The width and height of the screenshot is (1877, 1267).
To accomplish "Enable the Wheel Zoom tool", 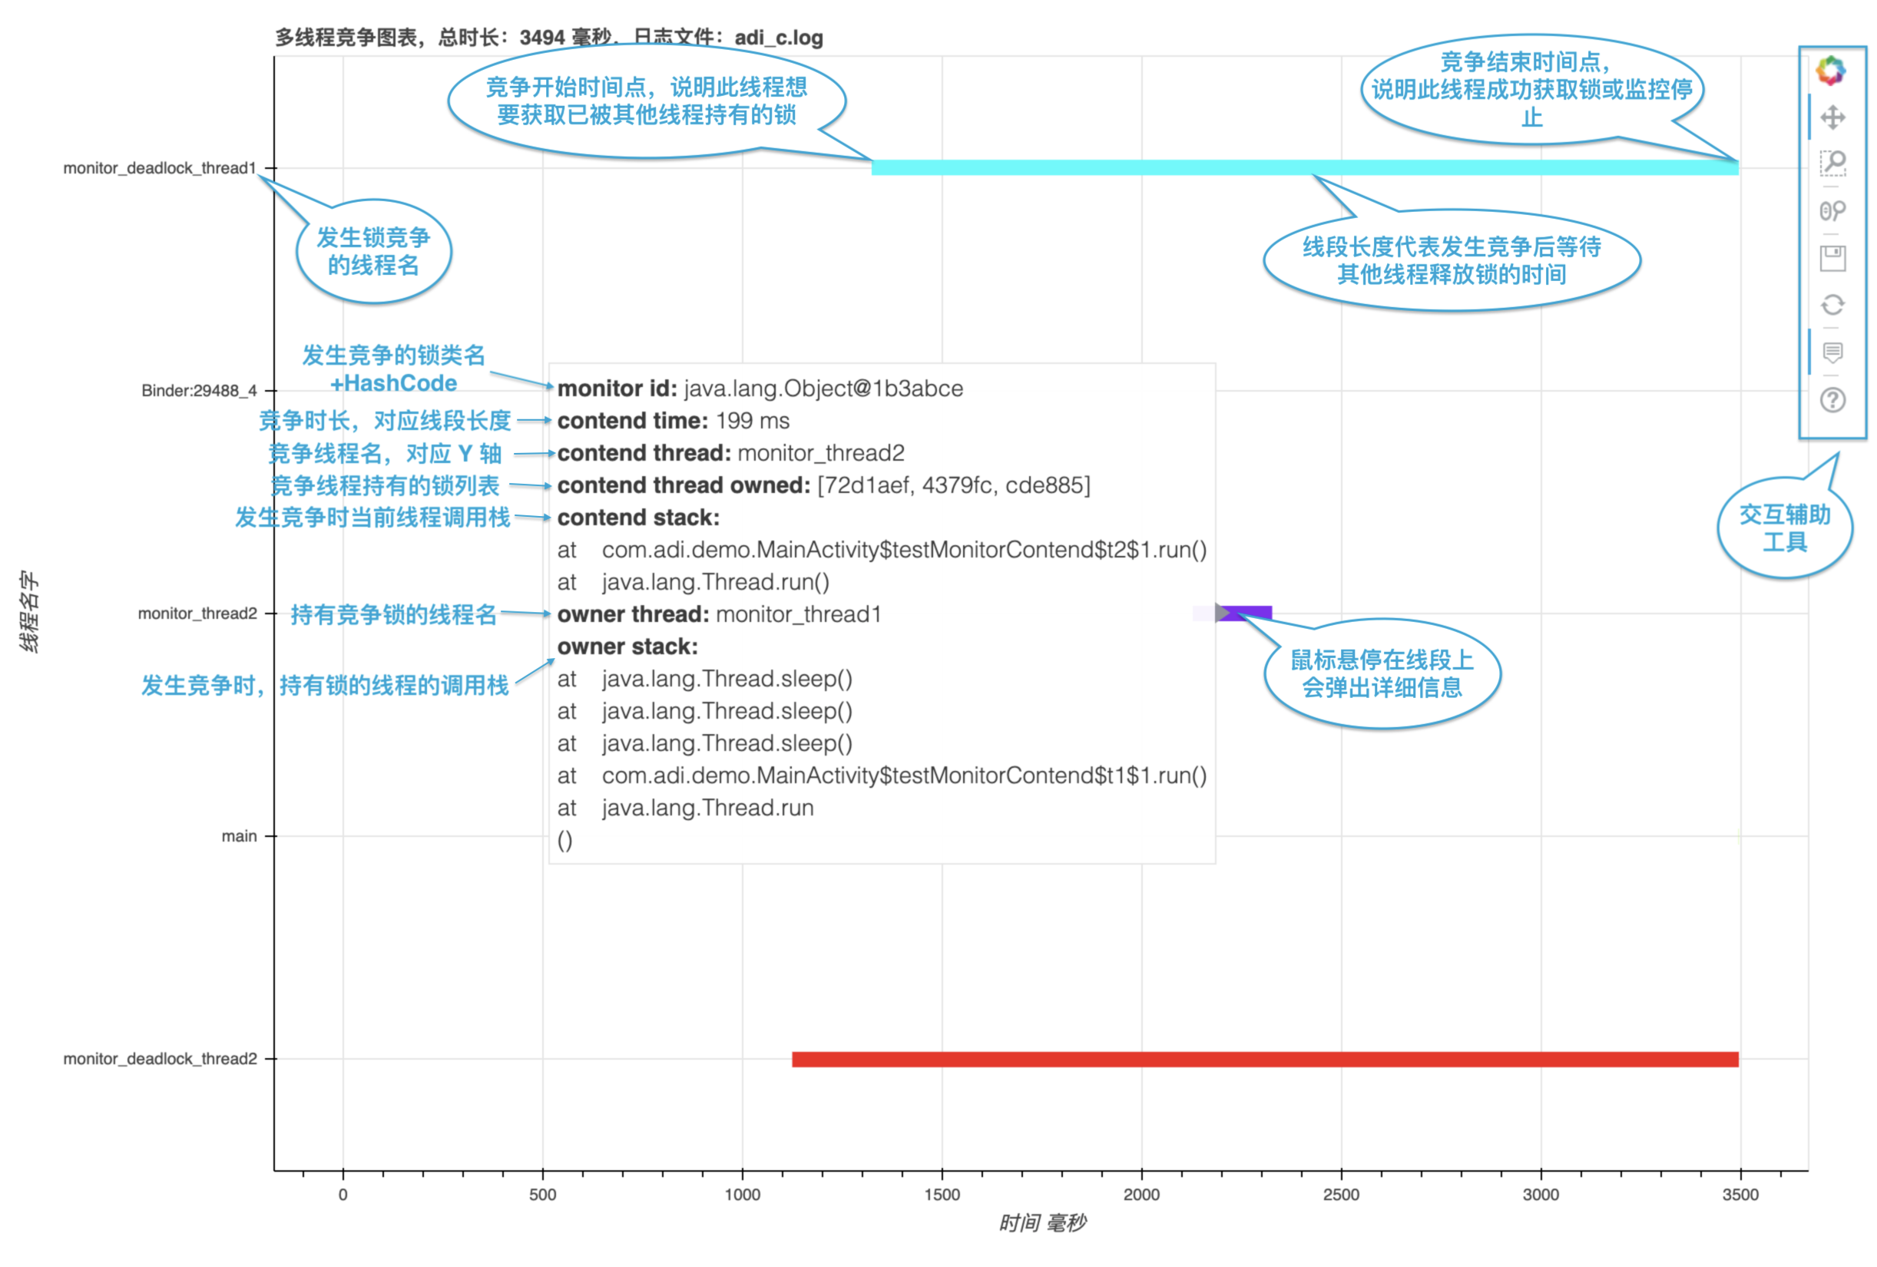I will [1832, 210].
